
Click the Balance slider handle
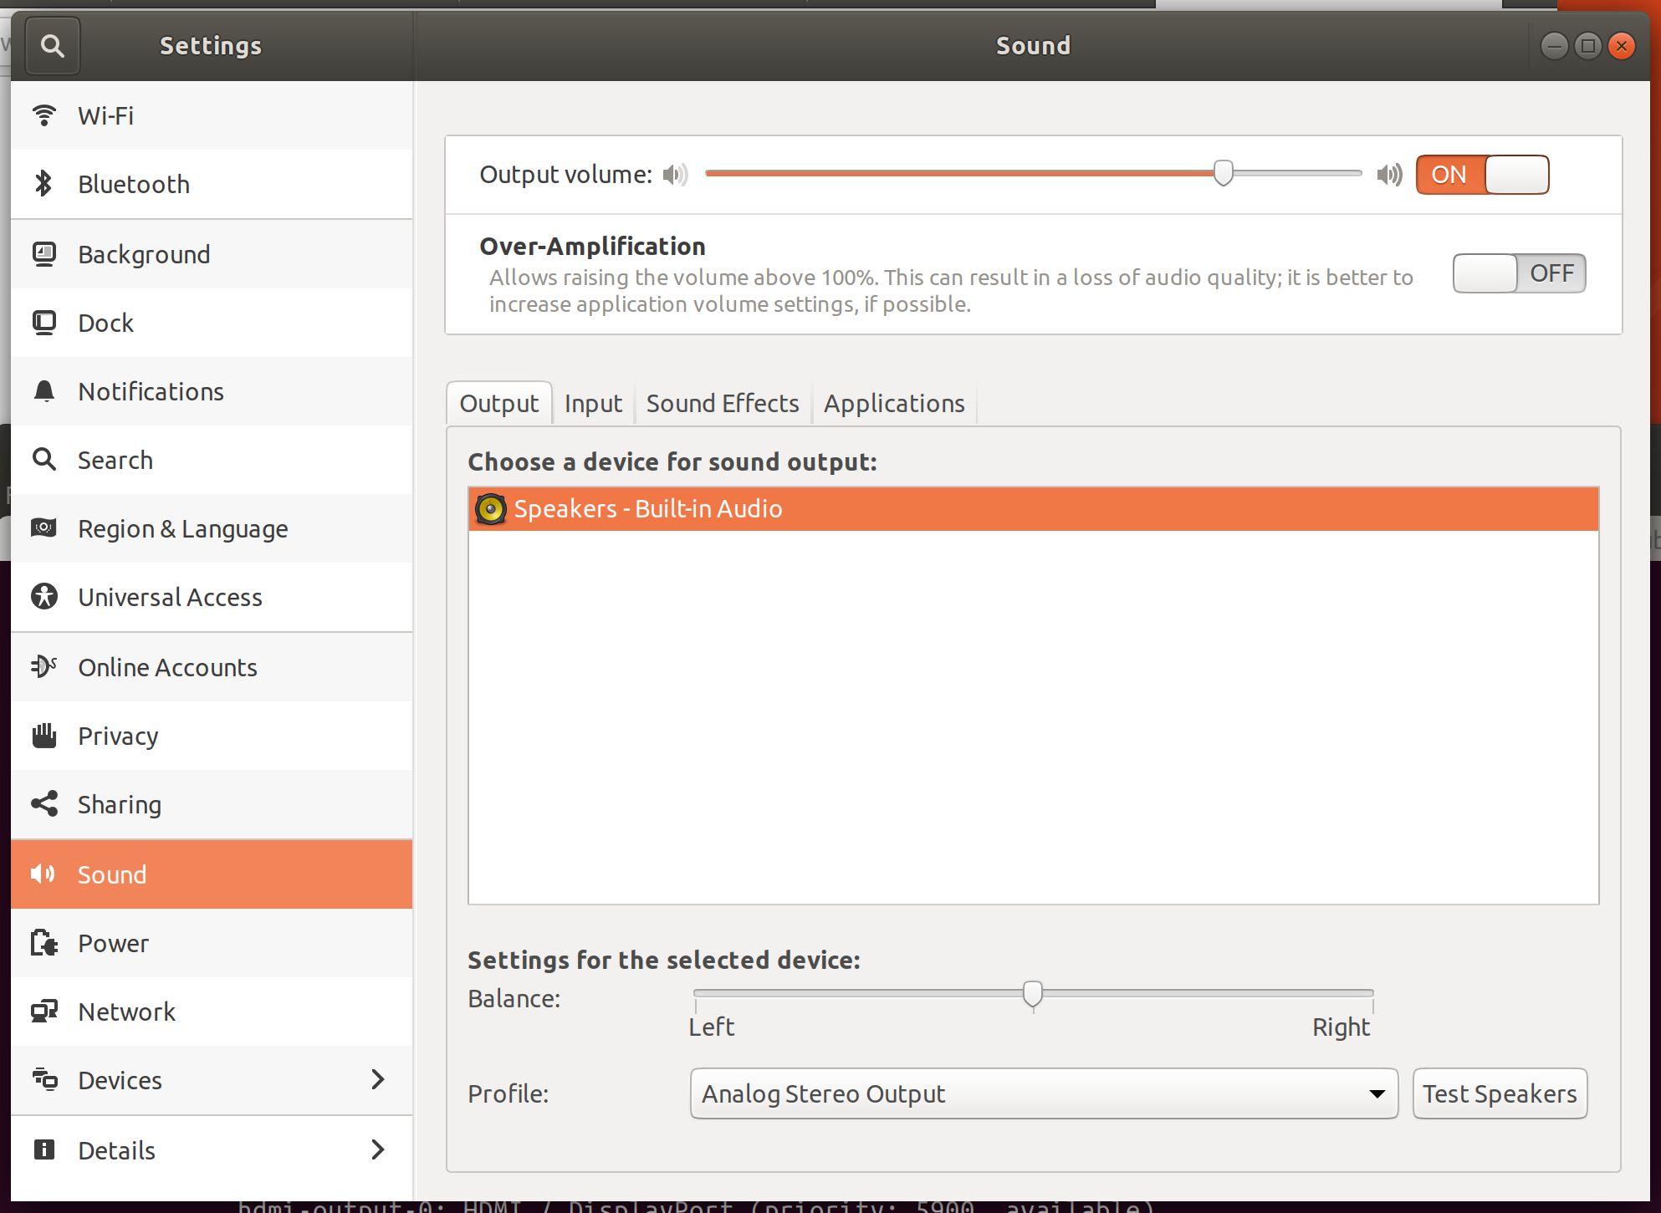point(1033,994)
